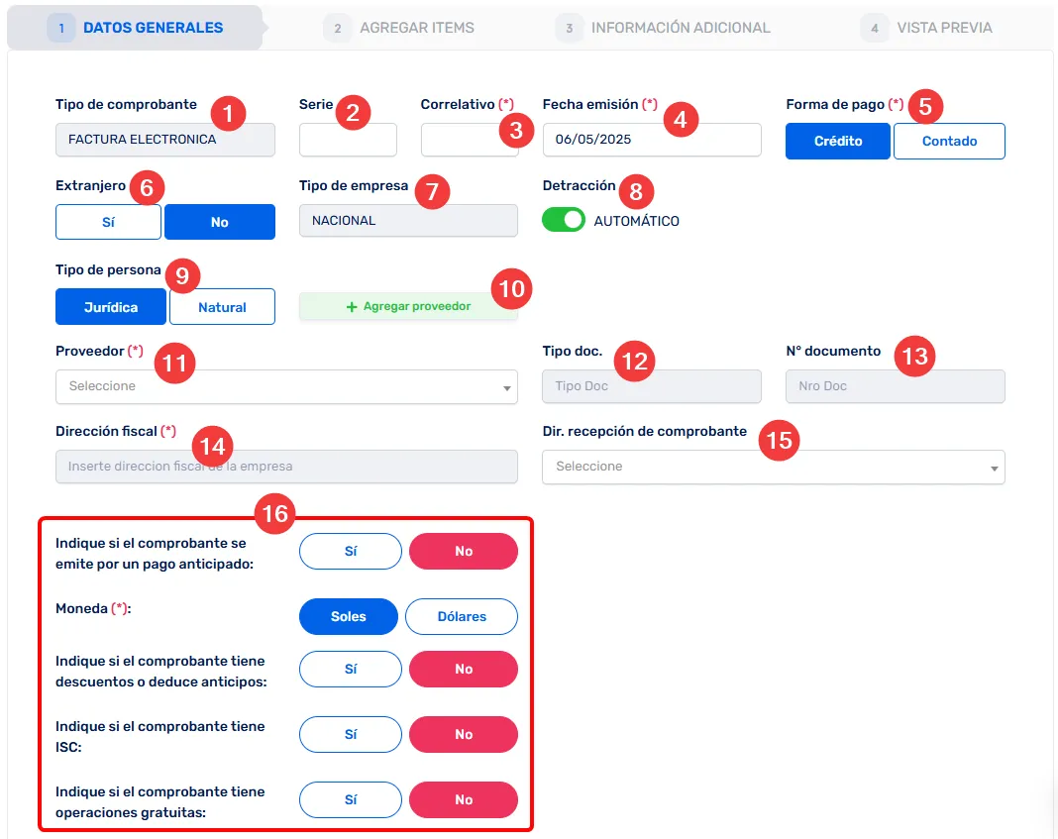Select Contado as Forma de pago

(x=949, y=141)
